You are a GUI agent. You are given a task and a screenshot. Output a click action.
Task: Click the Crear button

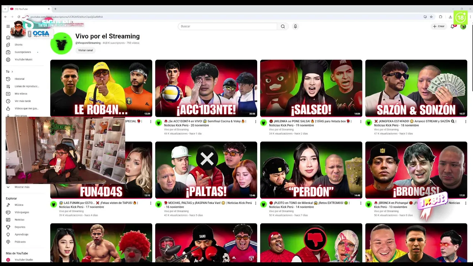pos(439,26)
